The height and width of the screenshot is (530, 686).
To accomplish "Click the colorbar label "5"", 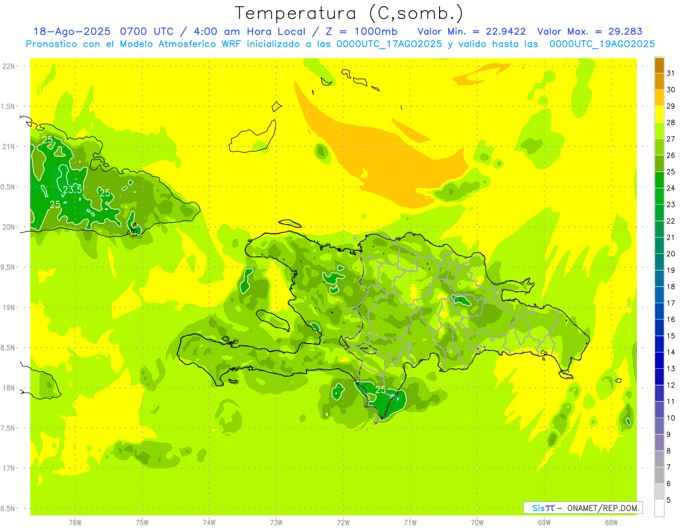I will 669,500.
